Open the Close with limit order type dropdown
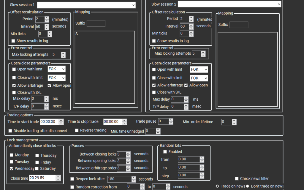Screen dimensions: 304x190 point(56,77)
